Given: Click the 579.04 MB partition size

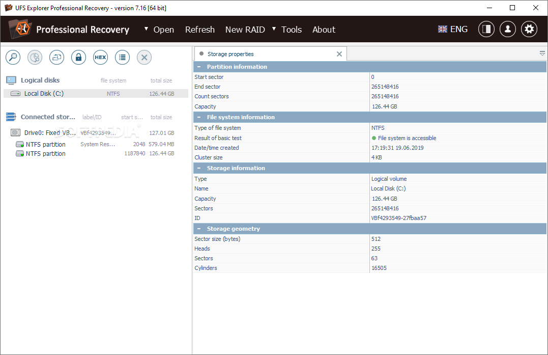Looking at the screenshot, I should (161, 144).
